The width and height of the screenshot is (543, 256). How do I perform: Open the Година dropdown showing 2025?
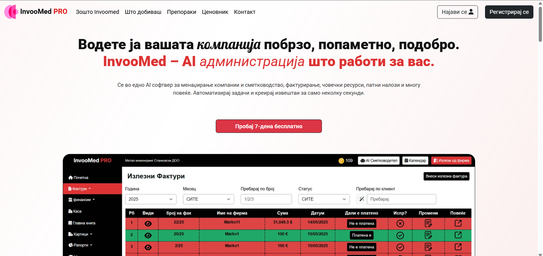151,199
